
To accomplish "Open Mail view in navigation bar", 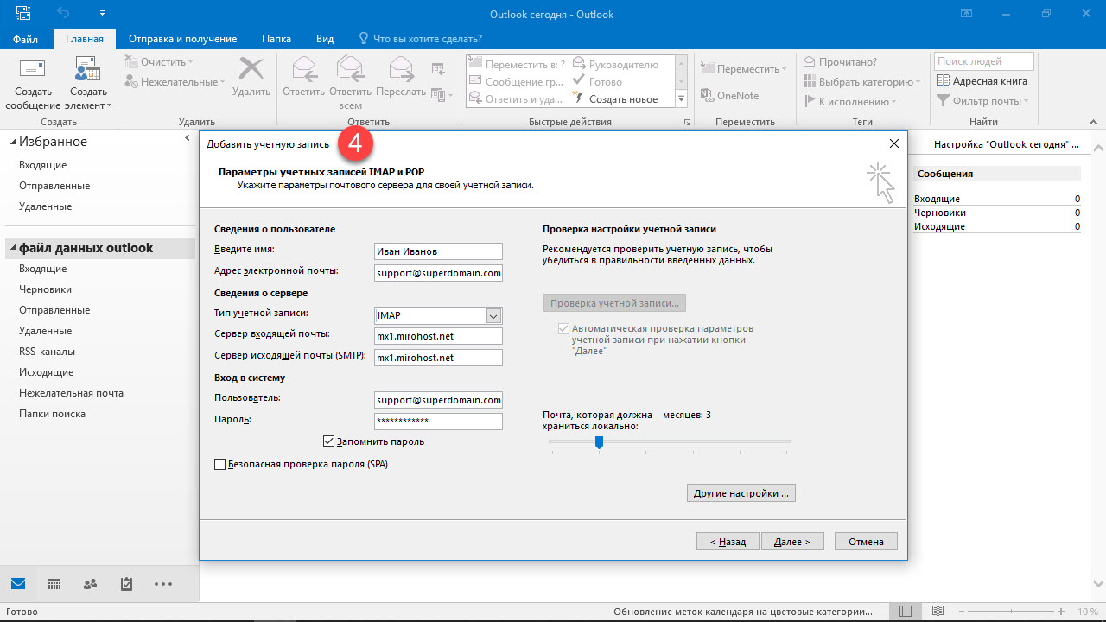I will (x=18, y=584).
